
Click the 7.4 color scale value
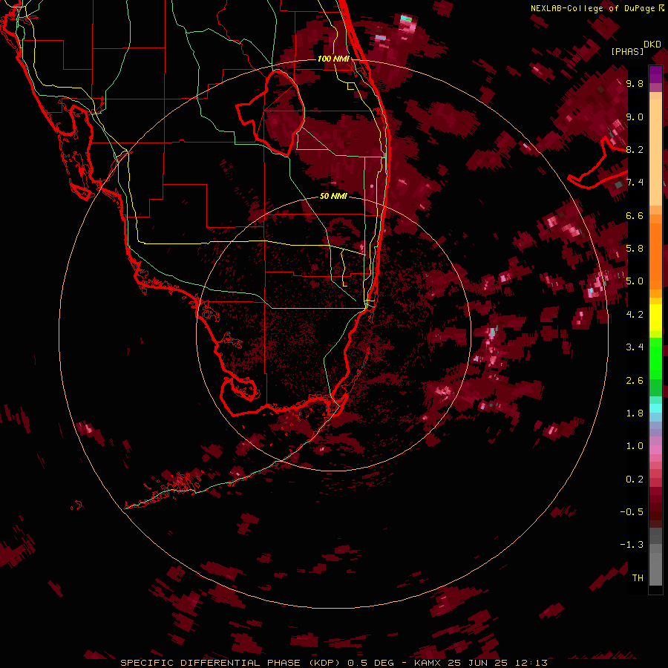(635, 183)
